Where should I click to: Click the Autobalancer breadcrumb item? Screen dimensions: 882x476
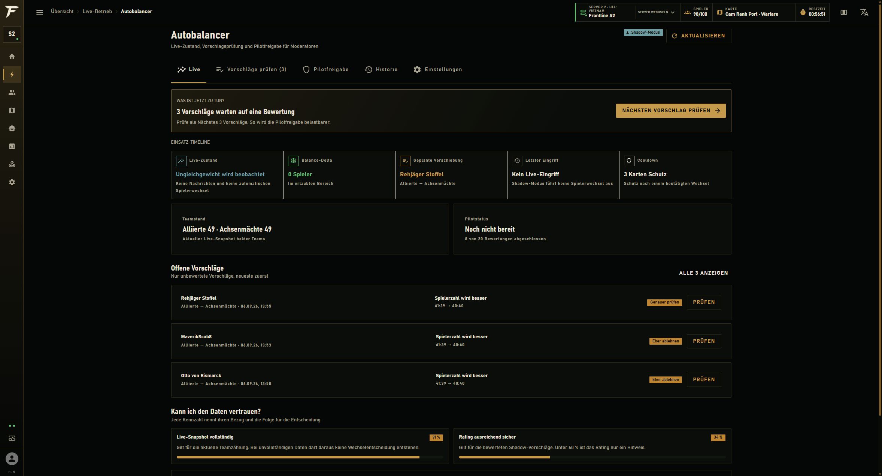point(136,12)
